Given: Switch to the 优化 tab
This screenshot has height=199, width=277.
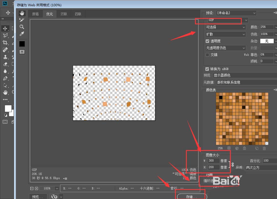Looking at the screenshot, I should [50, 14].
